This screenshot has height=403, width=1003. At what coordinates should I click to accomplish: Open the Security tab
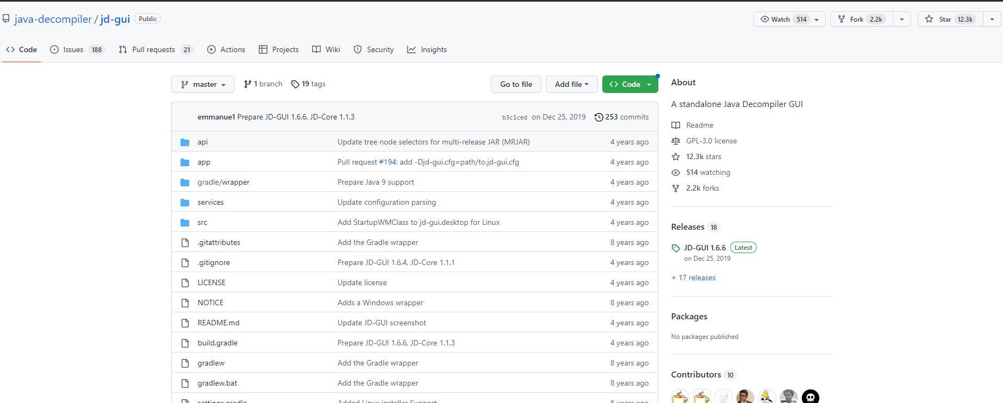point(373,49)
